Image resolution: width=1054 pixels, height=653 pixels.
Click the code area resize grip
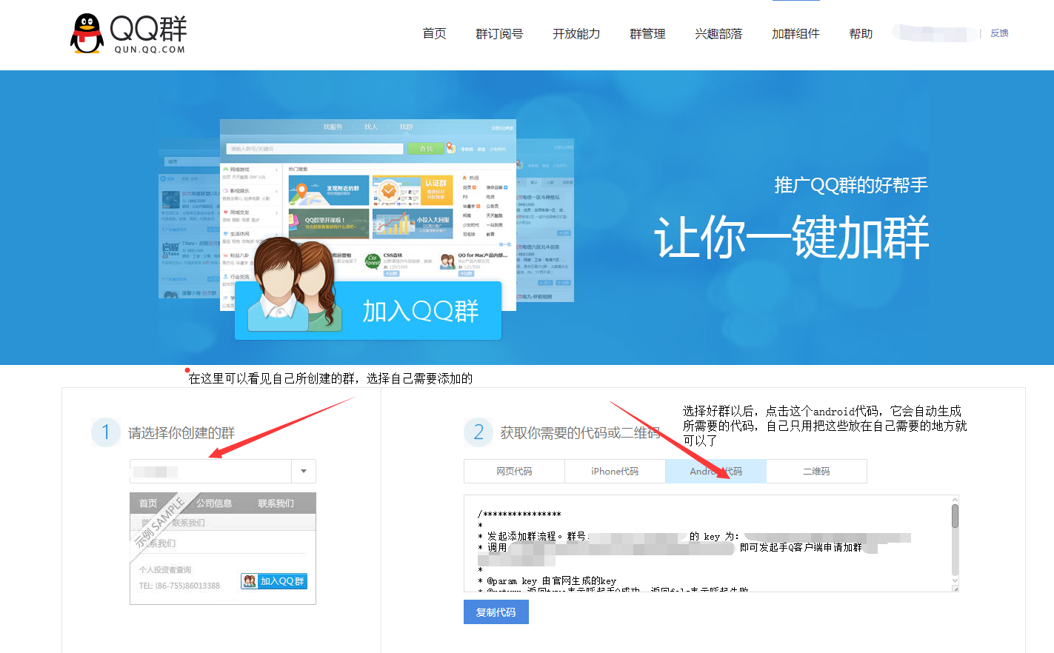(955, 589)
